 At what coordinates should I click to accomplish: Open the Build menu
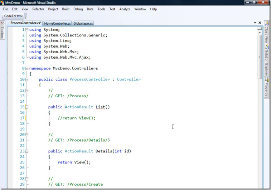[x=66, y=9]
